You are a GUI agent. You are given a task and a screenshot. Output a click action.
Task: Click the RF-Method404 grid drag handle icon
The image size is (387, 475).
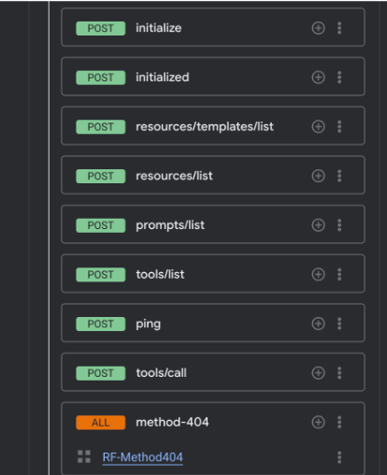[x=84, y=456]
